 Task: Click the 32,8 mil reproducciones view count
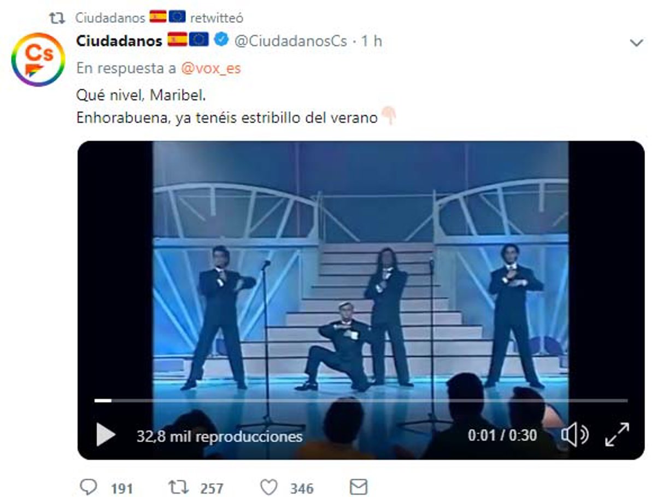click(x=219, y=436)
